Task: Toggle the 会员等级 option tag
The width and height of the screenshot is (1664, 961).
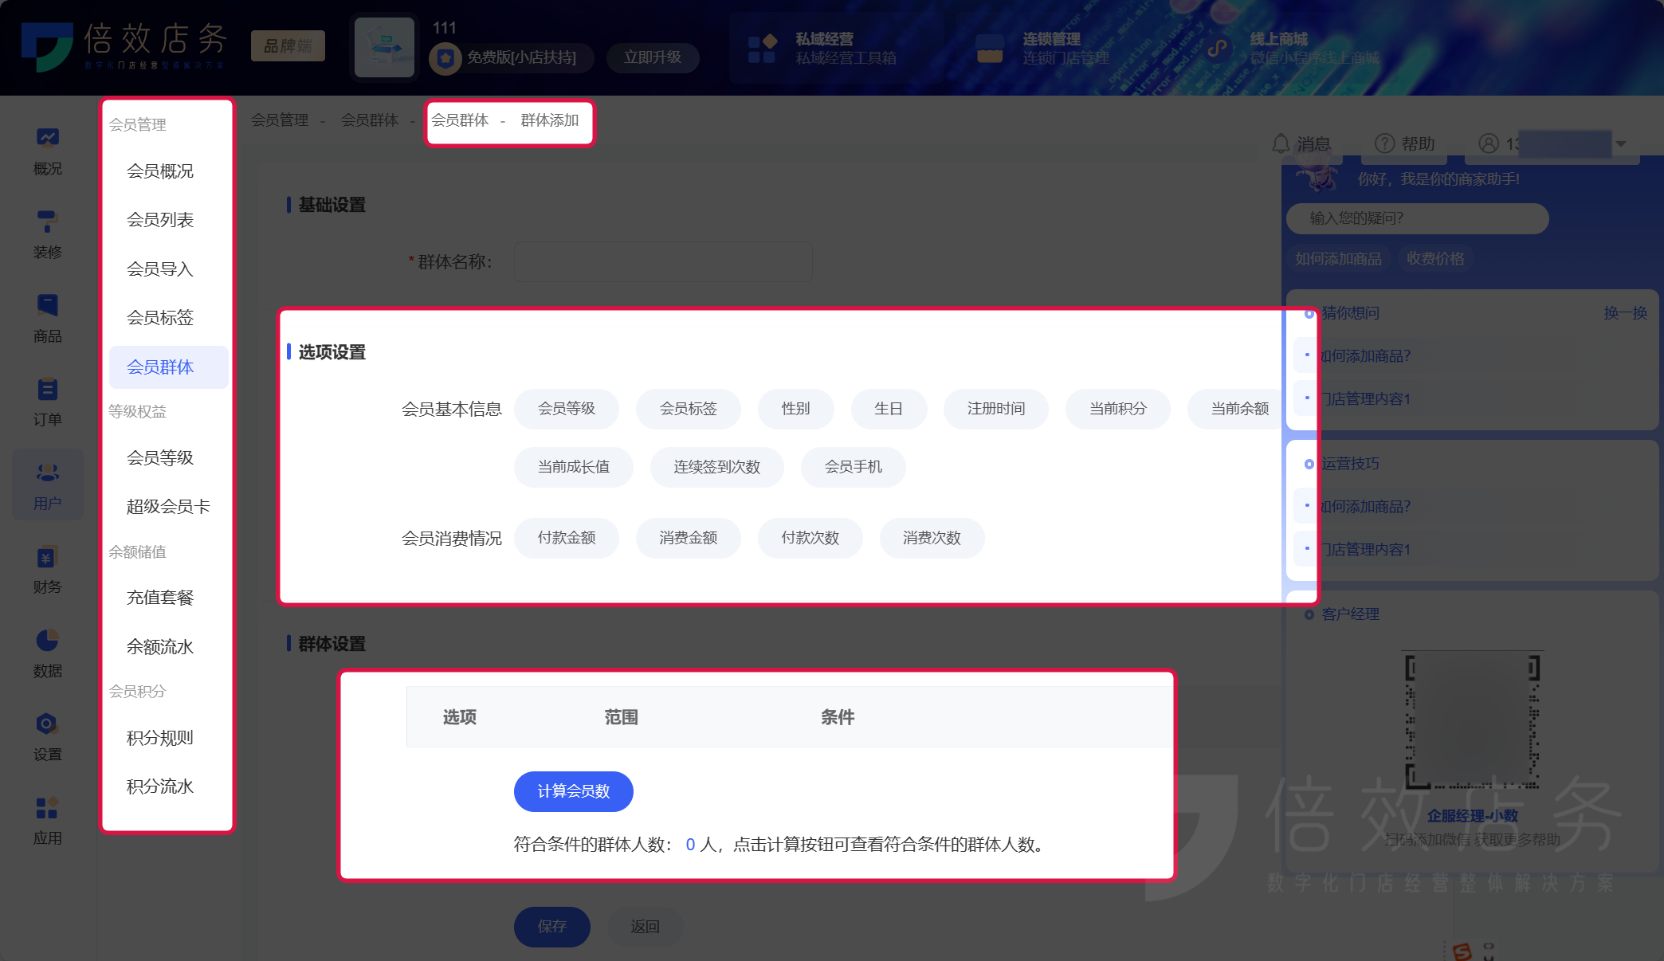Action: pyautogui.click(x=567, y=409)
